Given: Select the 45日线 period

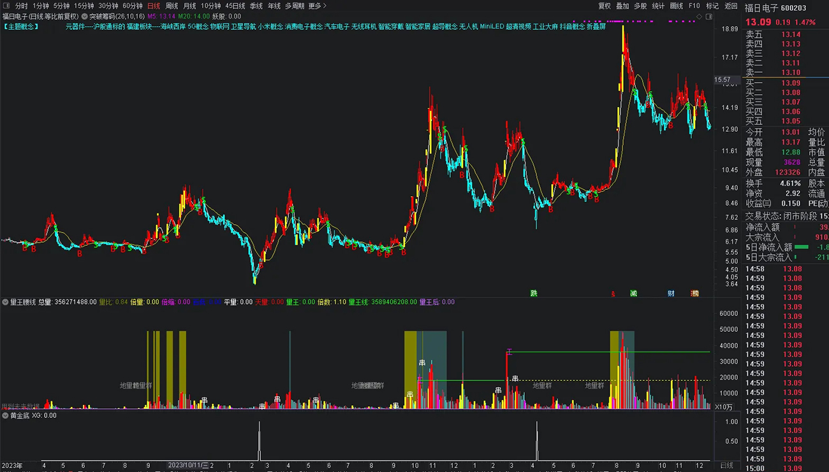Looking at the screenshot, I should (x=235, y=6).
